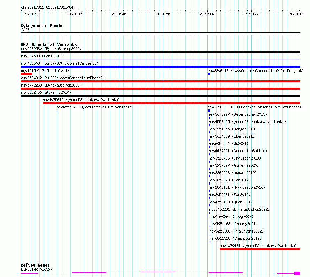Click the 217314k ruler label
This screenshot has height=277, width=310.
click(x=119, y=14)
